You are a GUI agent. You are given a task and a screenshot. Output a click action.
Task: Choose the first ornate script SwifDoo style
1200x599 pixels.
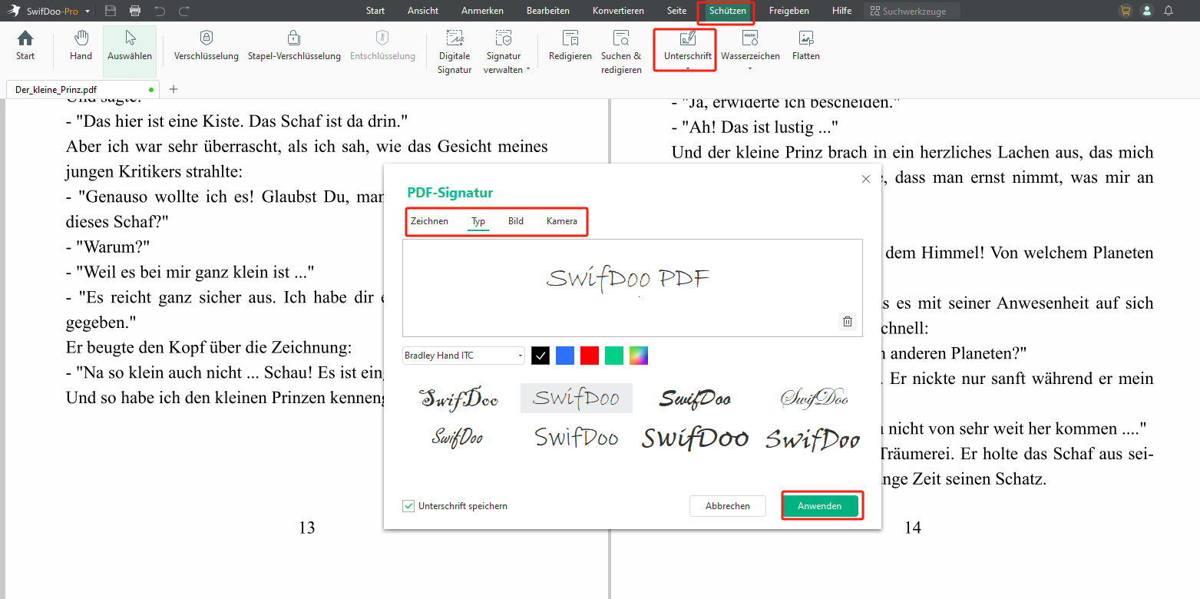458,398
